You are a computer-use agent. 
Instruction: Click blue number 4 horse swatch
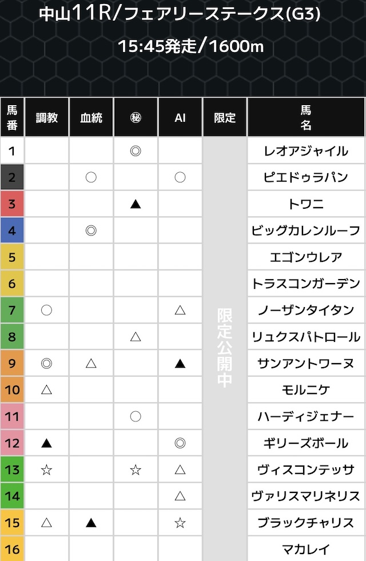[12, 230]
